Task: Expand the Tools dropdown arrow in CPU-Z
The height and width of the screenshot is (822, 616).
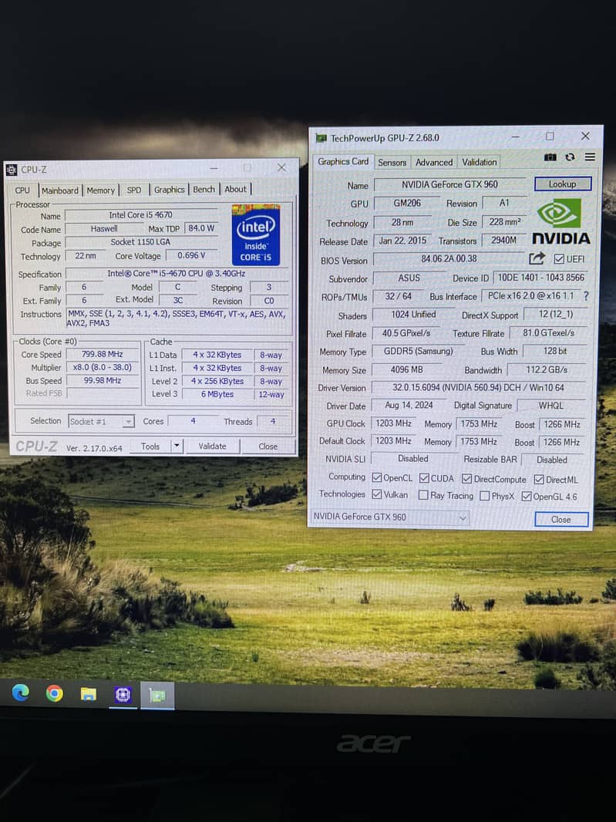Action: [177, 446]
